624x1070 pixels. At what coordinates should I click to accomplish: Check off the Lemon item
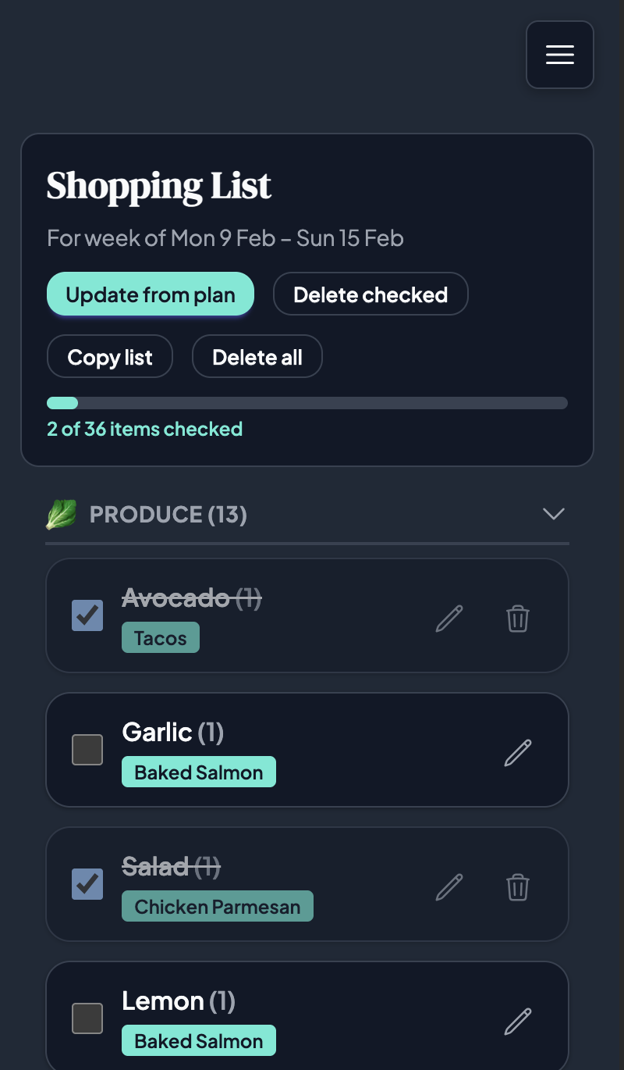coord(87,1018)
